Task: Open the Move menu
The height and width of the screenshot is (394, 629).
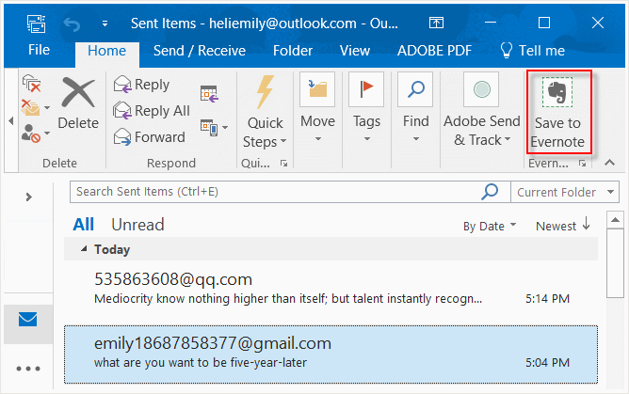Action: (x=317, y=109)
